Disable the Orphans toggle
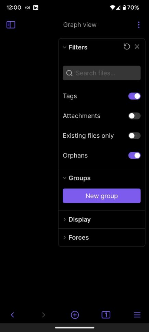 click(x=134, y=156)
